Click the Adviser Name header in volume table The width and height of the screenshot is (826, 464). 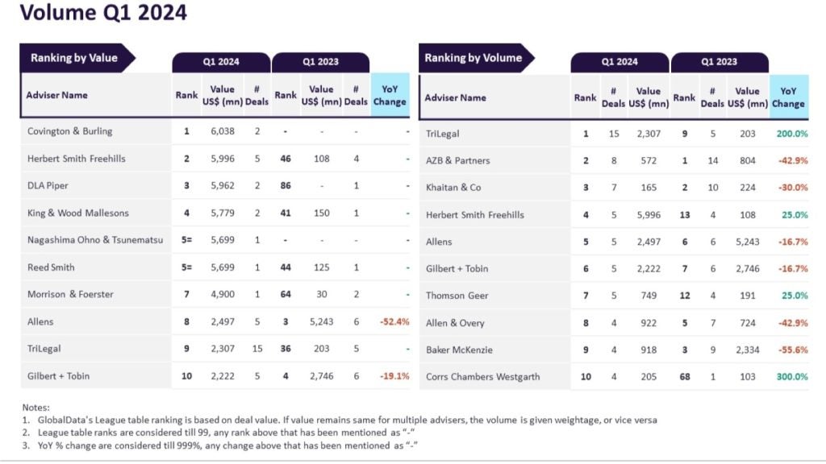click(x=456, y=97)
